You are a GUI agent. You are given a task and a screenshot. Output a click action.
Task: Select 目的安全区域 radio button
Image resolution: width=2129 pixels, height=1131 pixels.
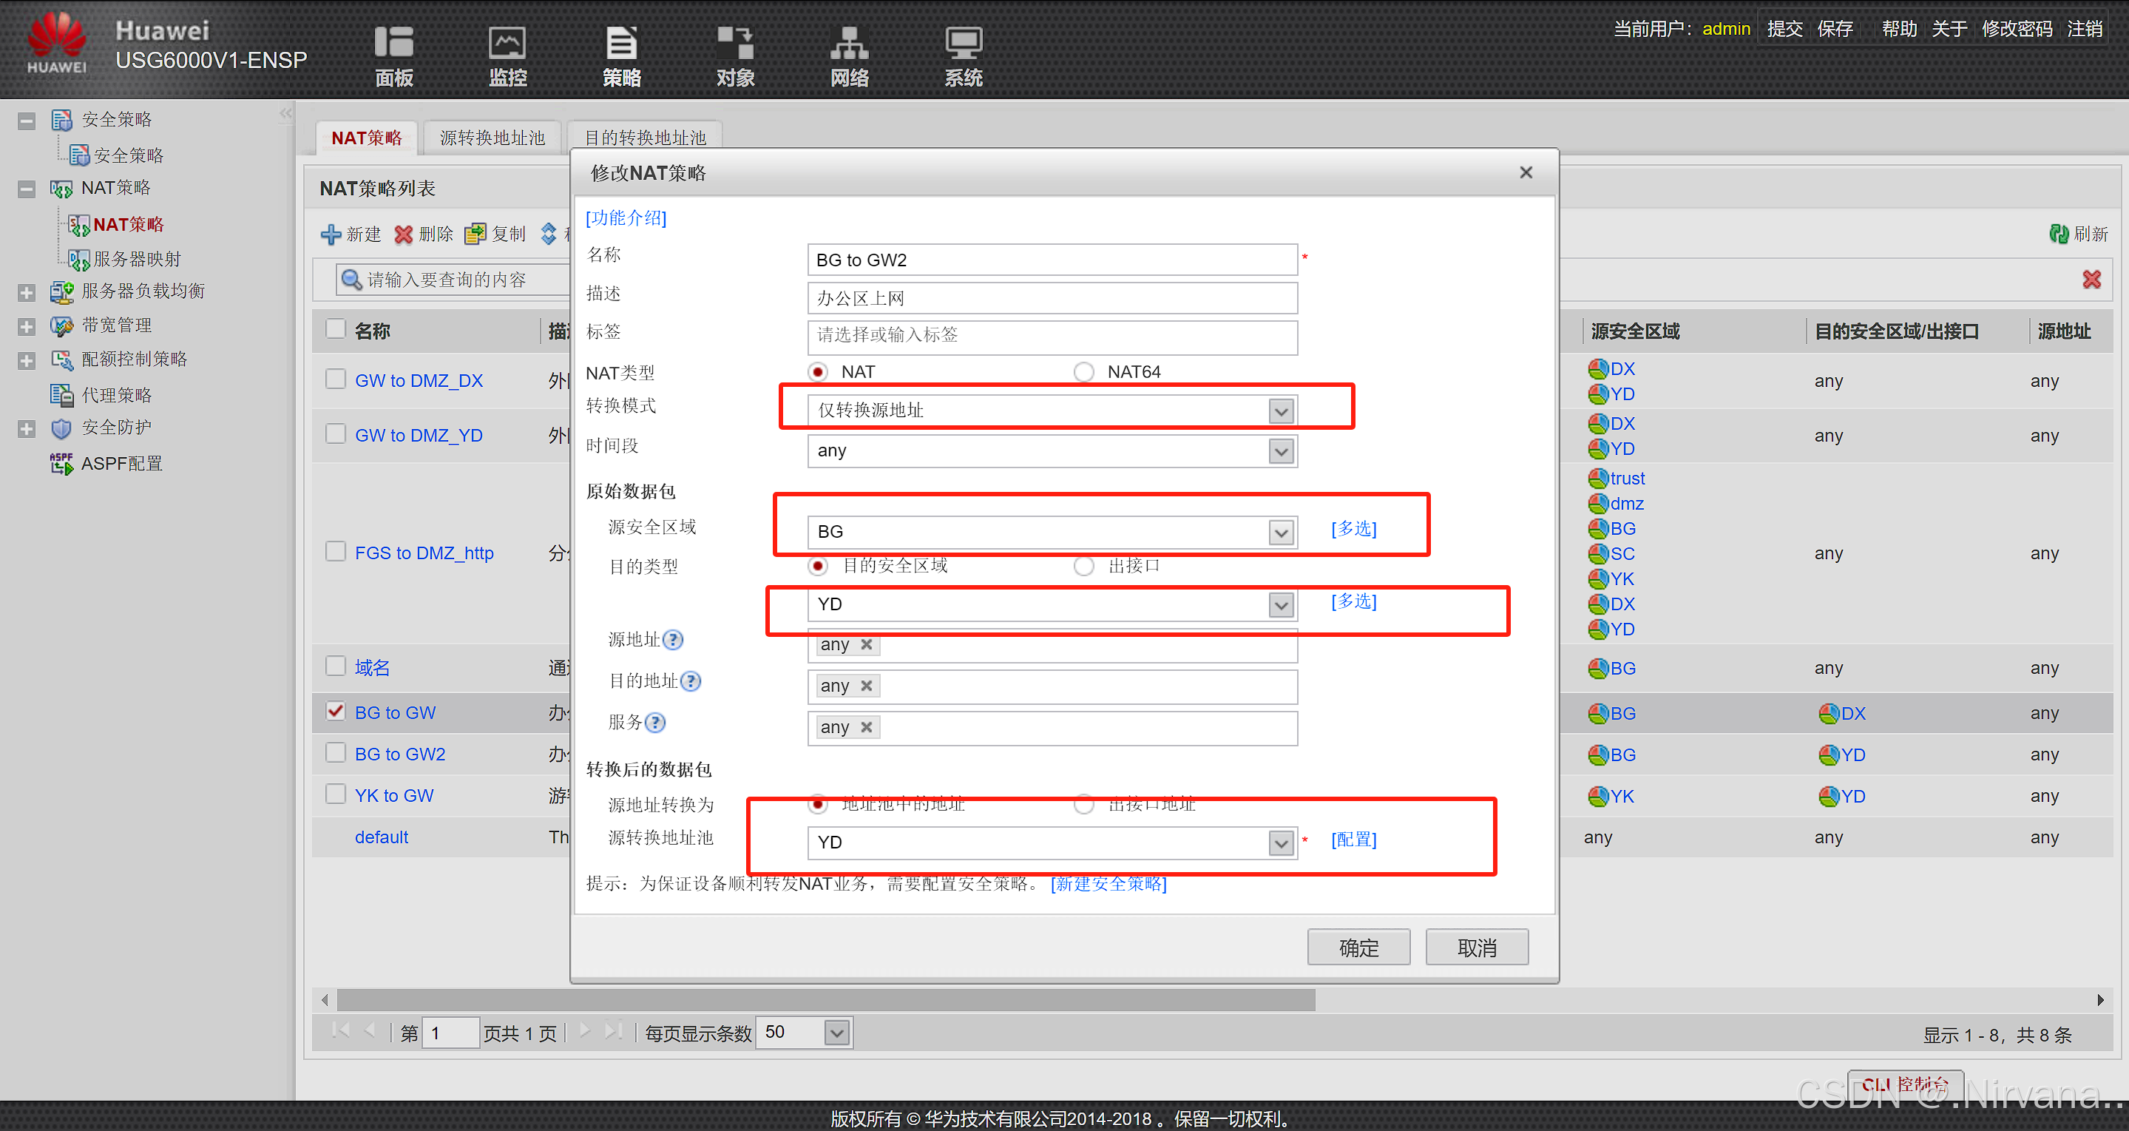pos(818,565)
